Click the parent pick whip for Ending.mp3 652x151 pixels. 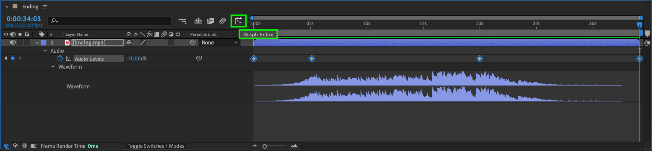(193, 42)
